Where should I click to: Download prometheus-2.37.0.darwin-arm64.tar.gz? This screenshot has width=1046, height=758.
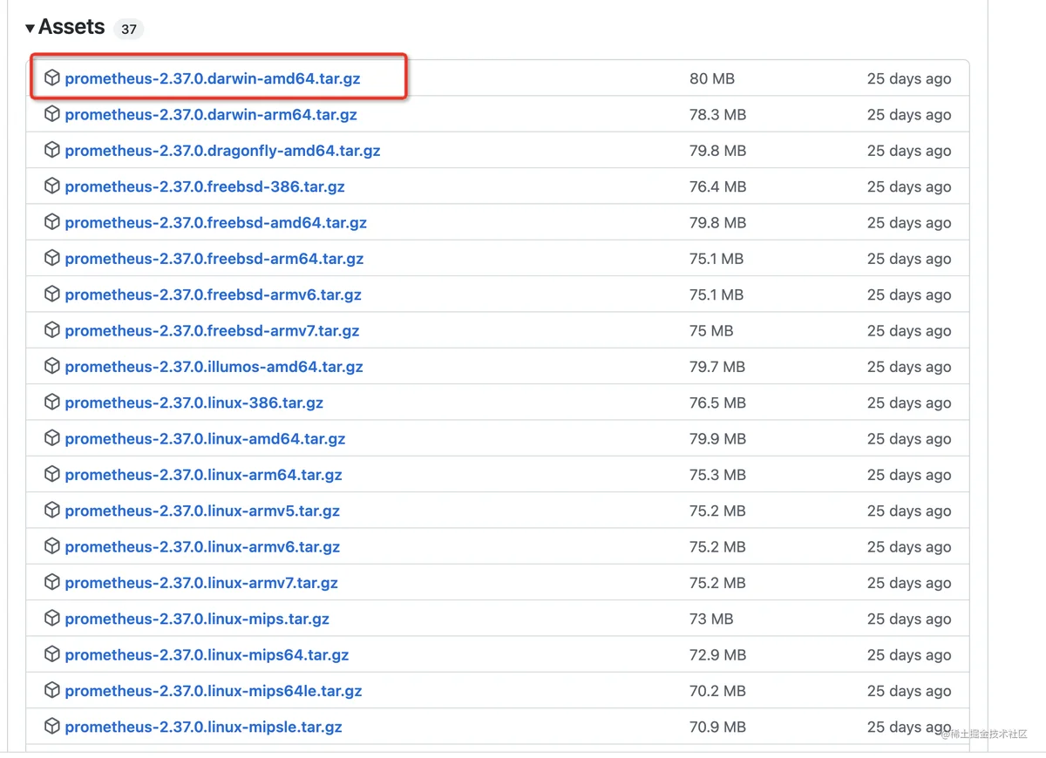coord(211,114)
